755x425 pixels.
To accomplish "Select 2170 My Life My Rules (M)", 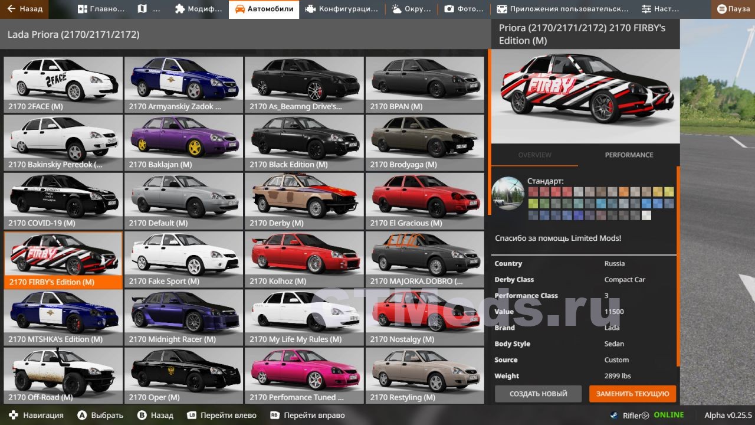I will [304, 317].
